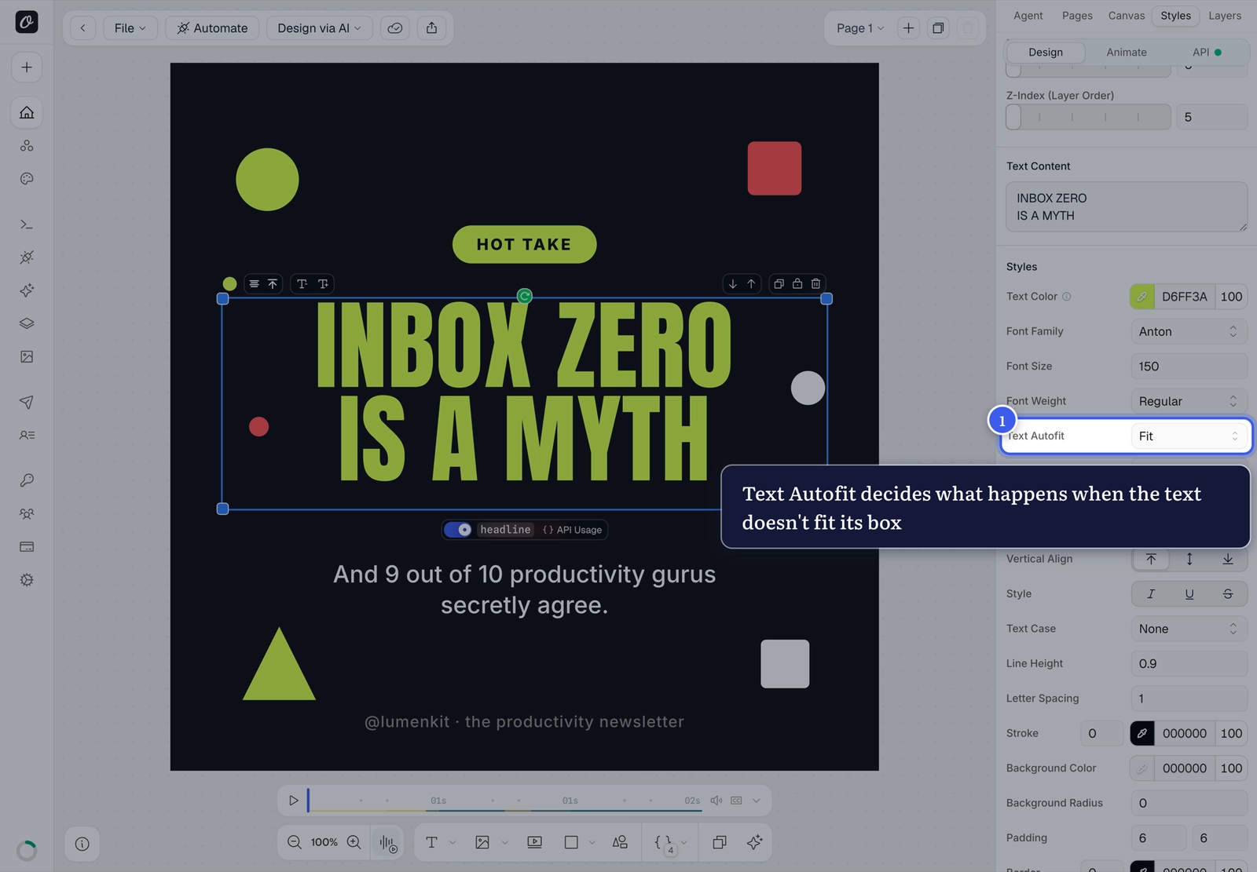
Task: Select the API sub-tab
Action: click(1206, 53)
